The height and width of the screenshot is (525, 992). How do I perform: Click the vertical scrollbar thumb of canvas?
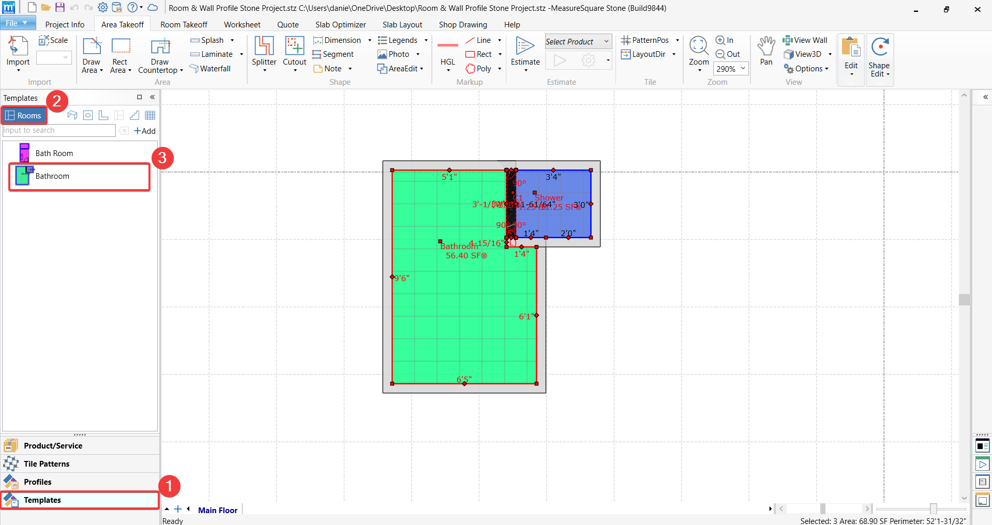(x=964, y=300)
